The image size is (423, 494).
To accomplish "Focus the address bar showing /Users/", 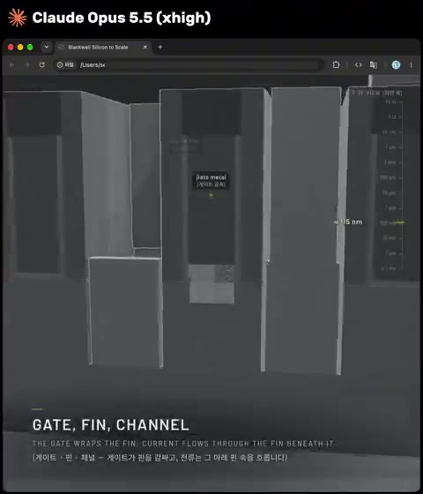I will click(189, 65).
